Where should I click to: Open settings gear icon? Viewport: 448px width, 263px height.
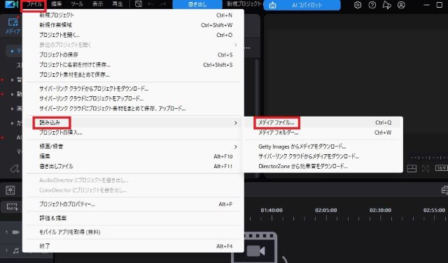coord(358,5)
